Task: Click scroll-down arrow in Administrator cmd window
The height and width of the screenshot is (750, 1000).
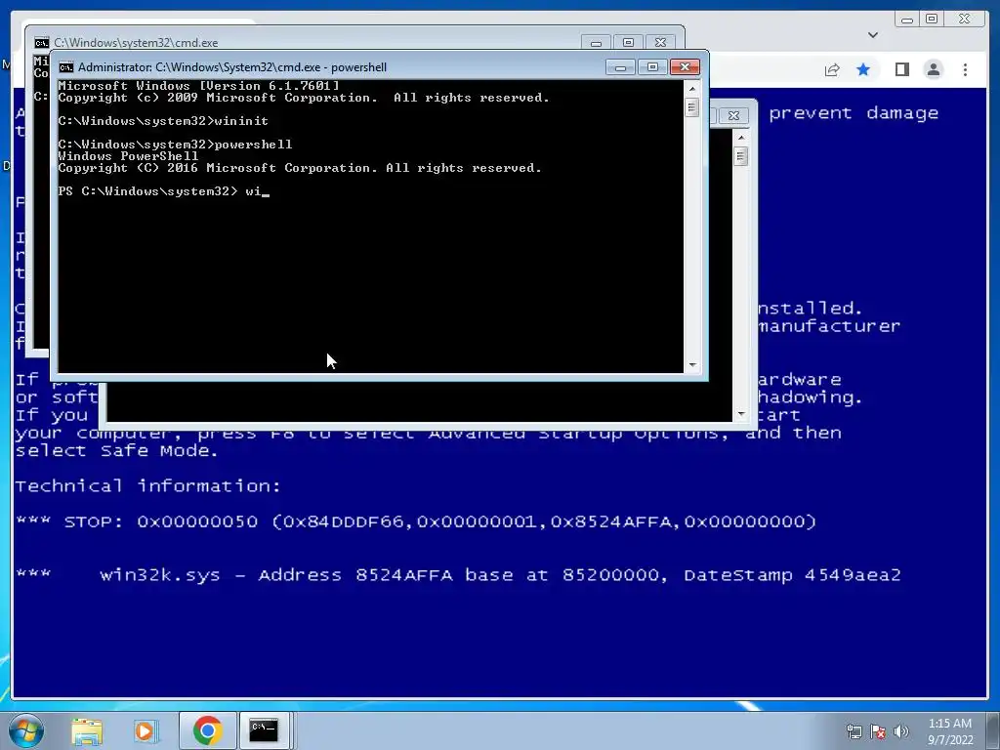Action: point(692,365)
